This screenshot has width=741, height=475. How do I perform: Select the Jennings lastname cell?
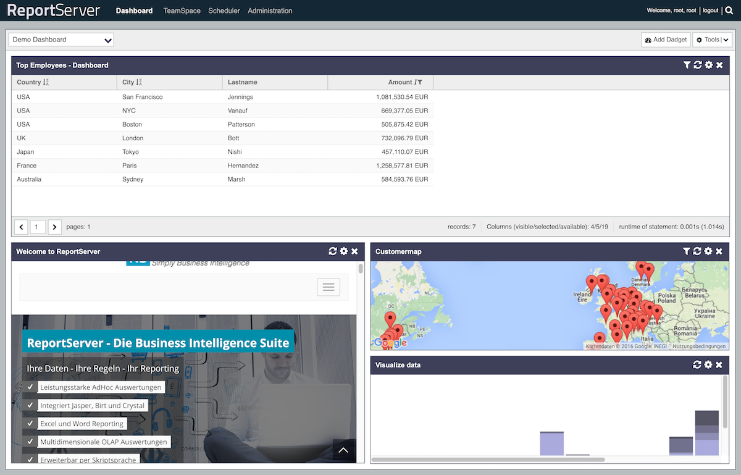[275, 97]
